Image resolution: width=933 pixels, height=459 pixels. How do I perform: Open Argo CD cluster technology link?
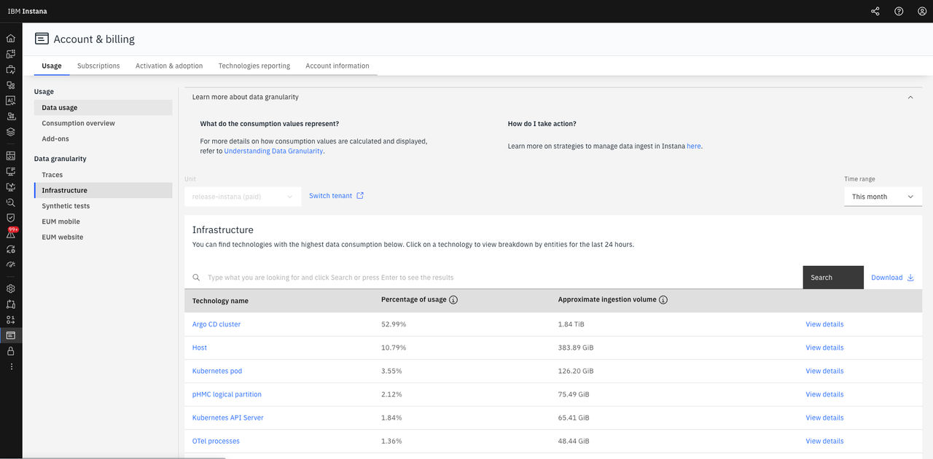pos(216,324)
